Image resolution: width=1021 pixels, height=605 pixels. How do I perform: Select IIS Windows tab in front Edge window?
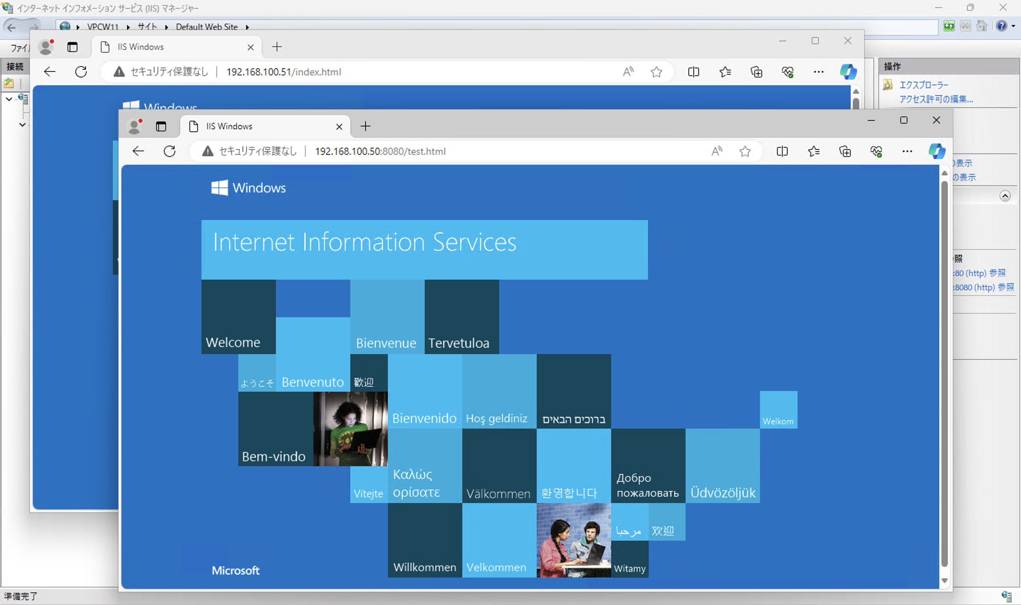point(266,126)
